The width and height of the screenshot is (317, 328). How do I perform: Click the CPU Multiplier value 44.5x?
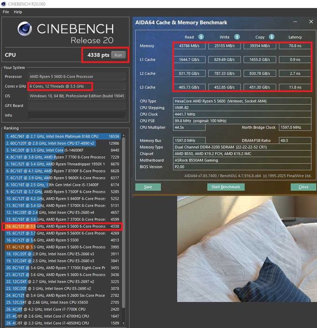[189, 127]
